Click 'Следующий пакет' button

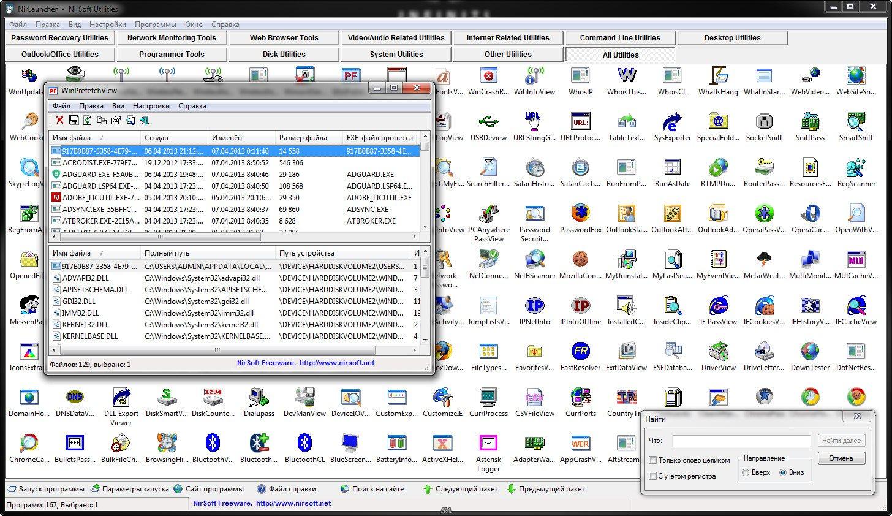pos(460,489)
